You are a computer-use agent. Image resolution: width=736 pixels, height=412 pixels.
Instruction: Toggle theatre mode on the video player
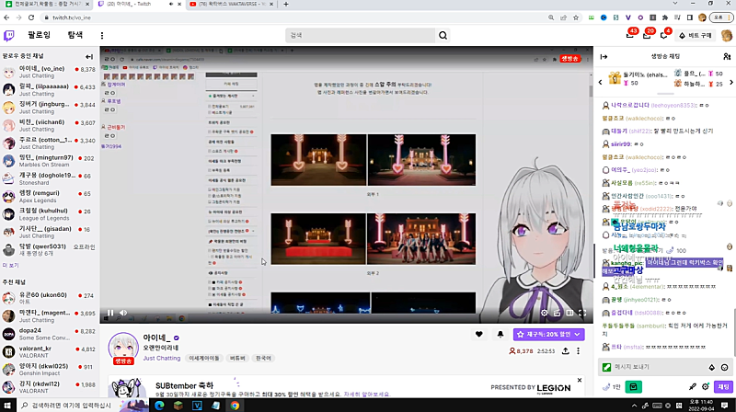(569, 312)
